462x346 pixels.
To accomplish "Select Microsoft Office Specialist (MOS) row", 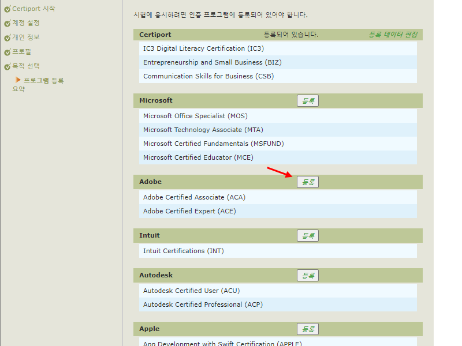I will coord(278,116).
